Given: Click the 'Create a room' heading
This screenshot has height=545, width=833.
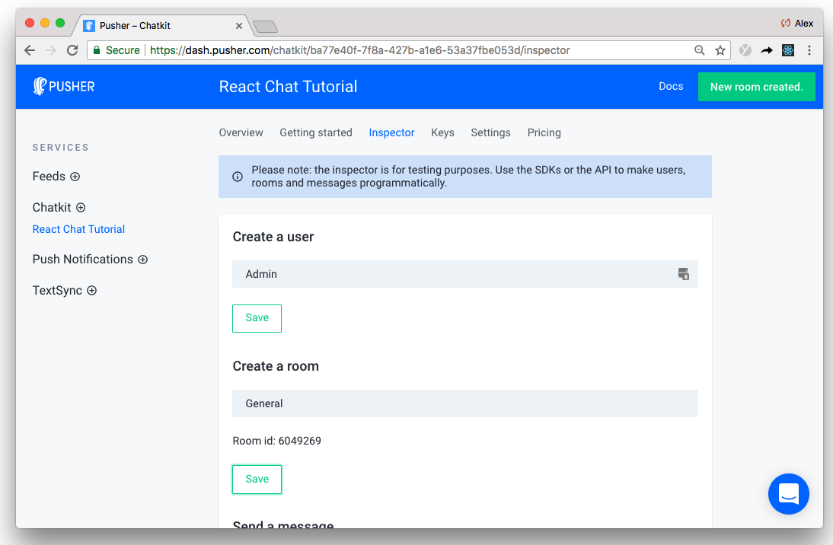Looking at the screenshot, I should (x=276, y=366).
